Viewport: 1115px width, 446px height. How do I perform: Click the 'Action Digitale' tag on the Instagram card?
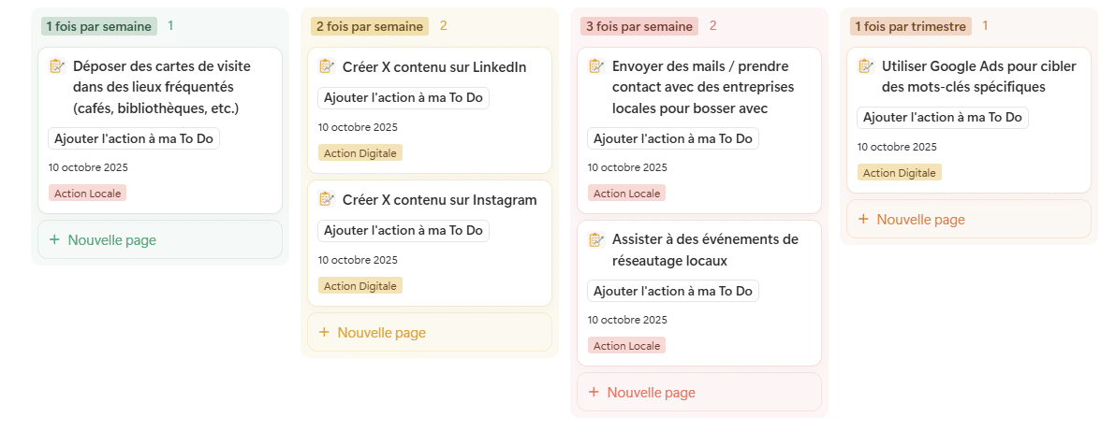(360, 286)
